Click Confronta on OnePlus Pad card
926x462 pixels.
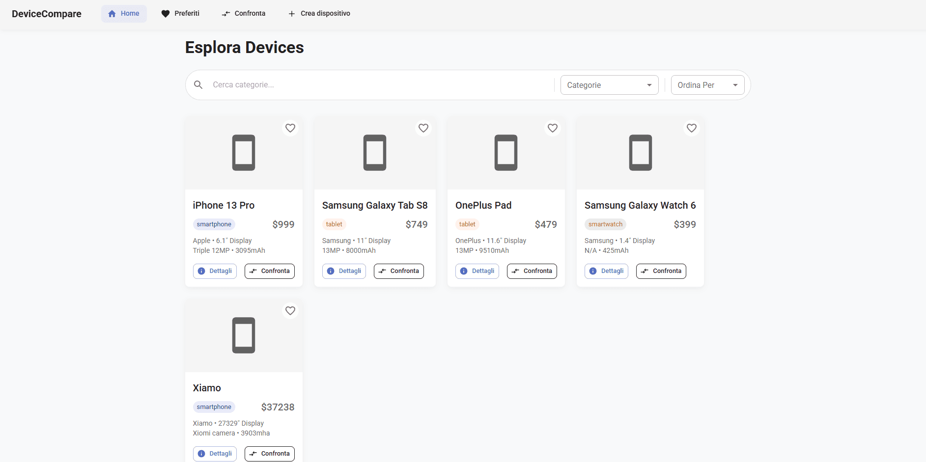pos(532,271)
